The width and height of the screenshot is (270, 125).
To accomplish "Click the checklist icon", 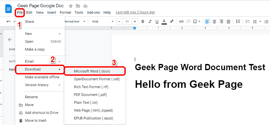I will pos(247,22).
